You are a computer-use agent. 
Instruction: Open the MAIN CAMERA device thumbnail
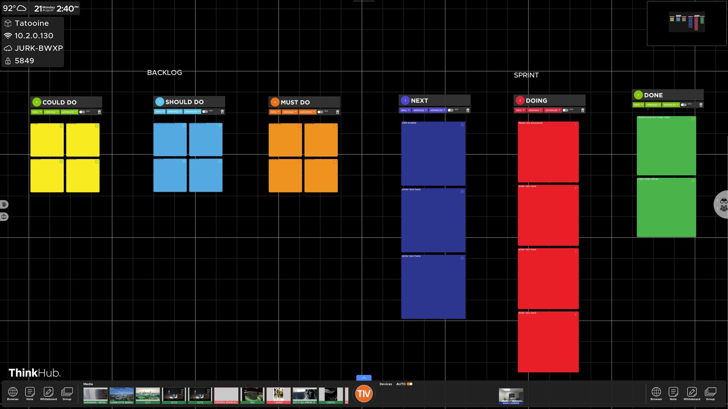pyautogui.click(x=511, y=396)
